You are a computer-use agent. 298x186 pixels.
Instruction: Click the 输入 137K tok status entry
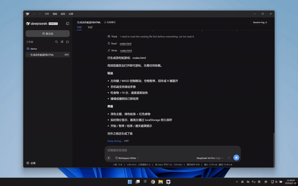[211, 165]
